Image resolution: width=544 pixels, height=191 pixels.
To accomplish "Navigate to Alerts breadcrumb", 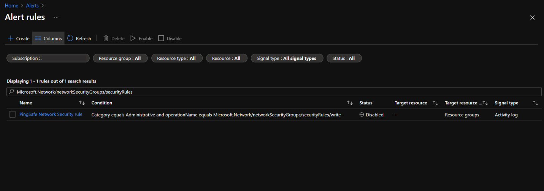I will (32, 6).
